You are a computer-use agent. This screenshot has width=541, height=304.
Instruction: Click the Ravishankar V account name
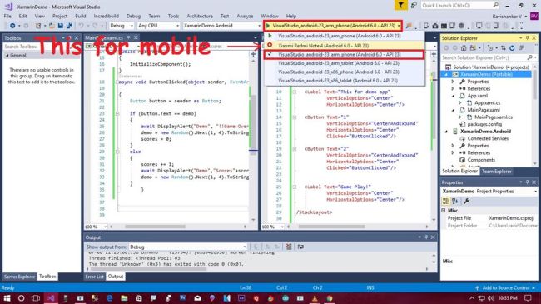click(507, 16)
